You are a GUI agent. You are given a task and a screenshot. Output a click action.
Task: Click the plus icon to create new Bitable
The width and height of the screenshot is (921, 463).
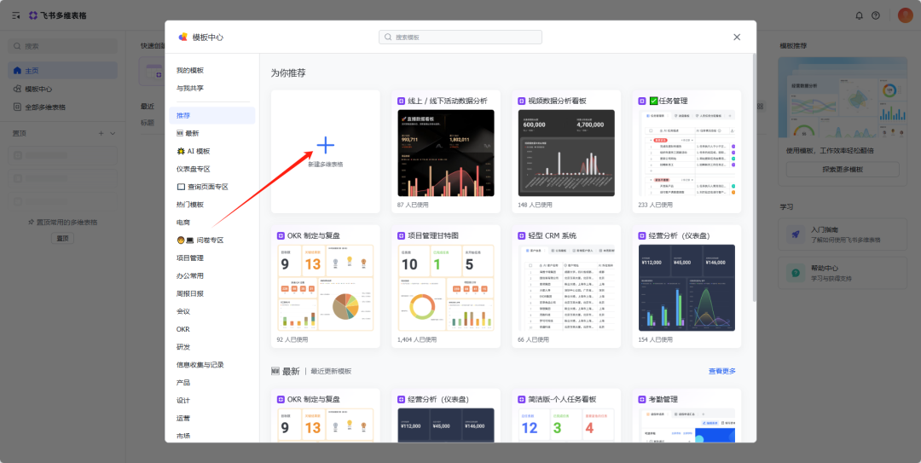[326, 146]
